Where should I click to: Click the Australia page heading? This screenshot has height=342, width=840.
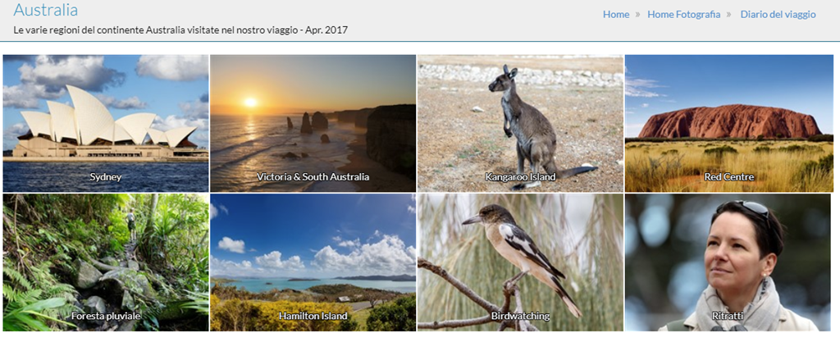point(46,10)
